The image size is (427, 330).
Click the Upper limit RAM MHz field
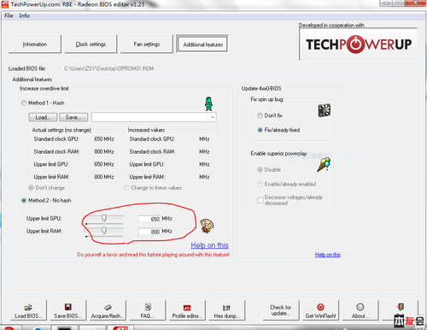pyautogui.click(x=149, y=232)
